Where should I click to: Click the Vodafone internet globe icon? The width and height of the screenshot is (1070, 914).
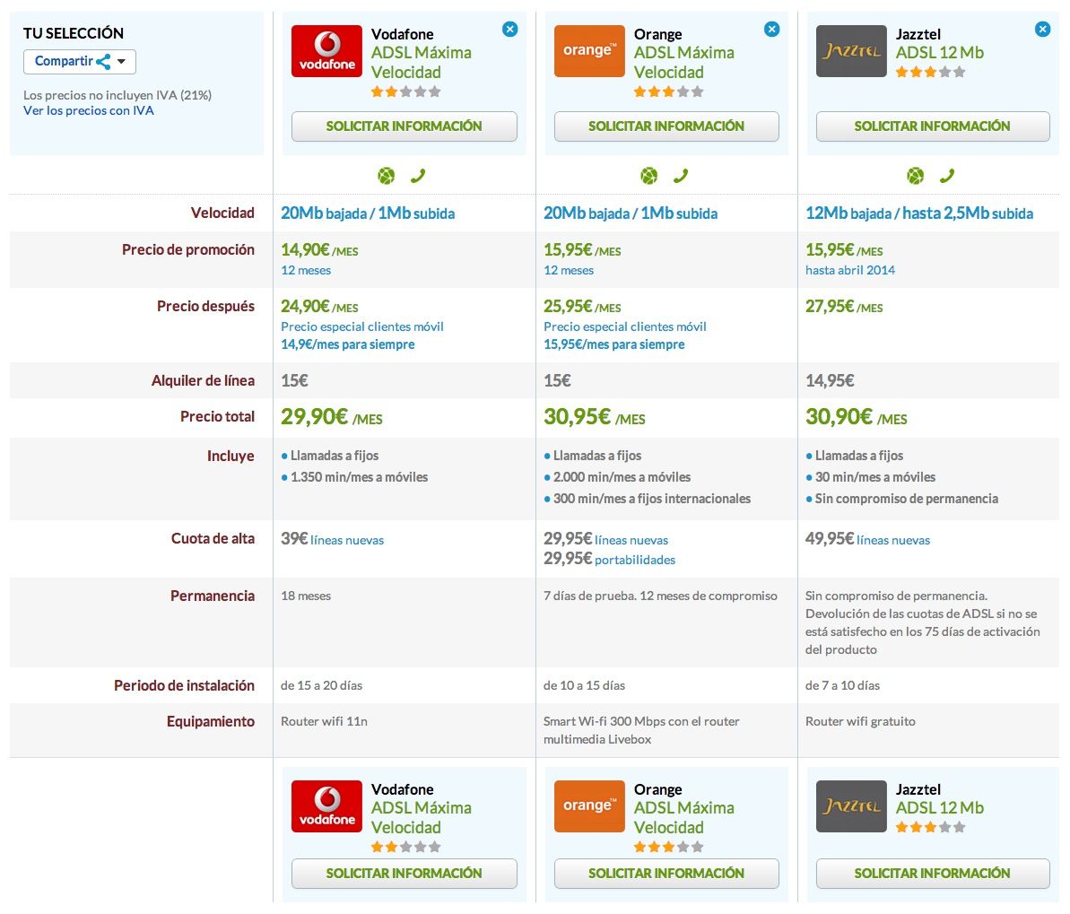coord(387,176)
